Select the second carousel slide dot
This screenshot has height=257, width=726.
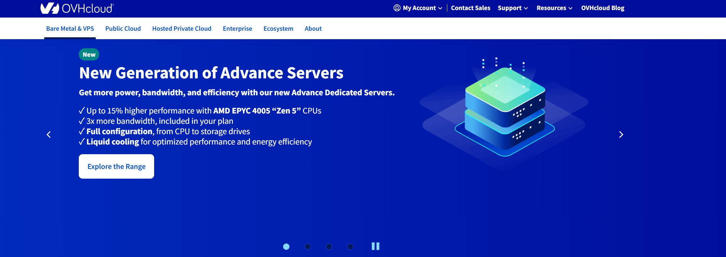click(308, 247)
